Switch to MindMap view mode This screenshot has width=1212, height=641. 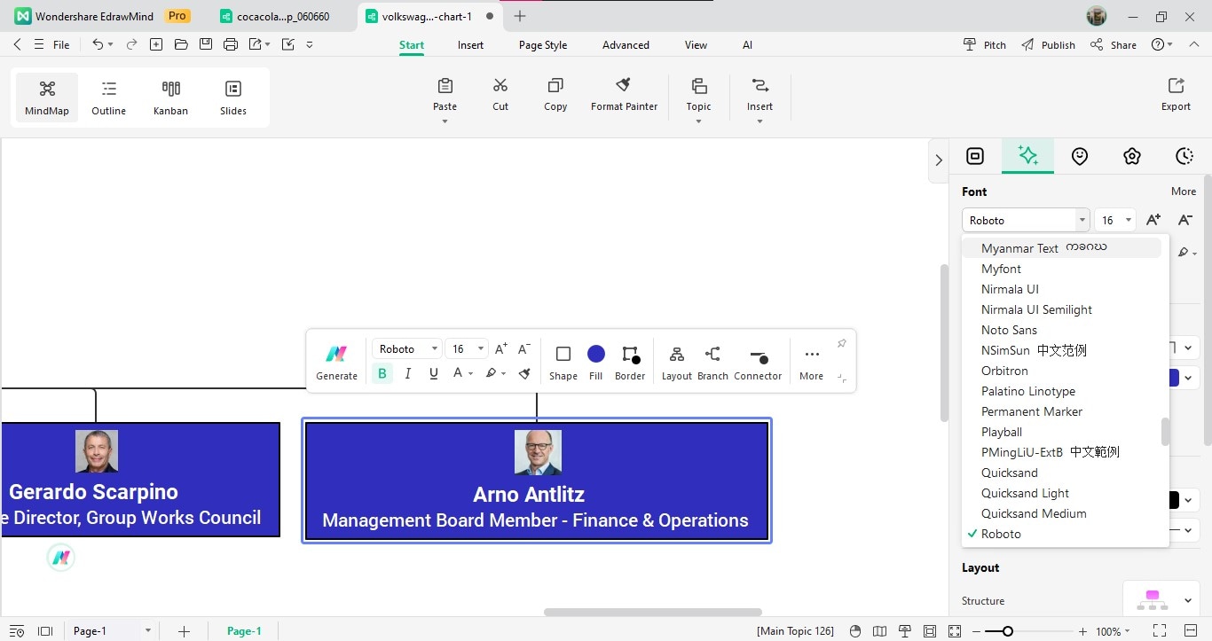coord(47,98)
